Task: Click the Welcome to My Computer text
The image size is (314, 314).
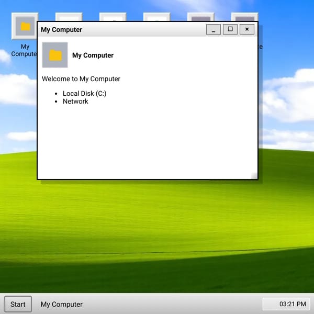Action: [81, 79]
